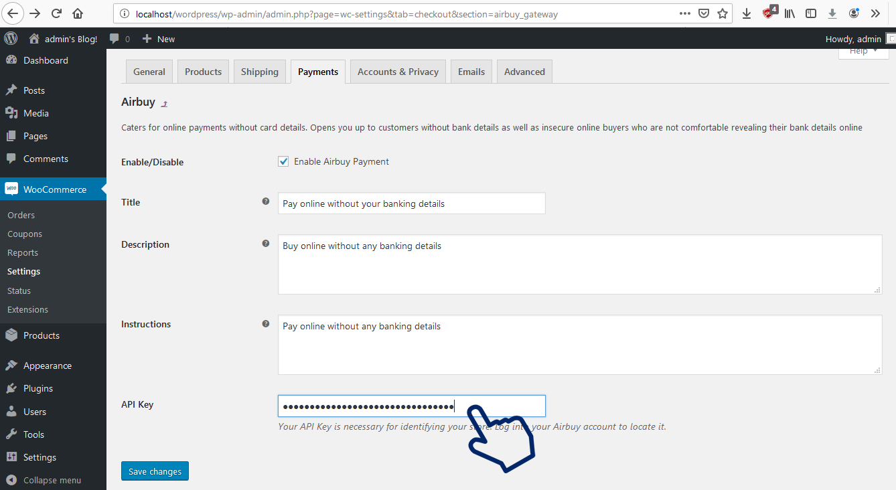The height and width of the screenshot is (490, 896).
Task: Click the browser reload page icon
Action: (57, 13)
